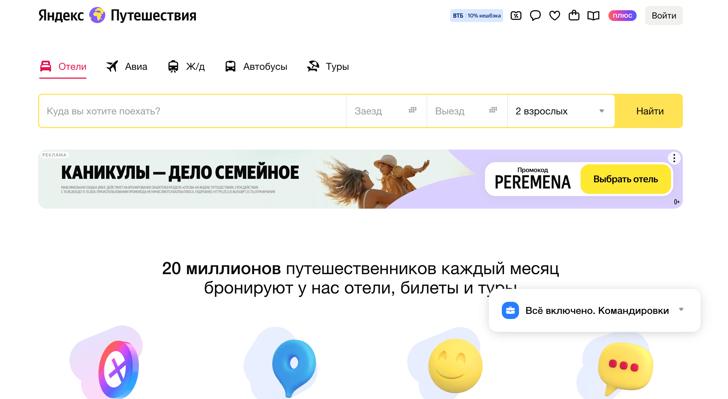Switch to the Ж/д tab
Image resolution: width=728 pixels, height=399 pixels.
tap(186, 67)
